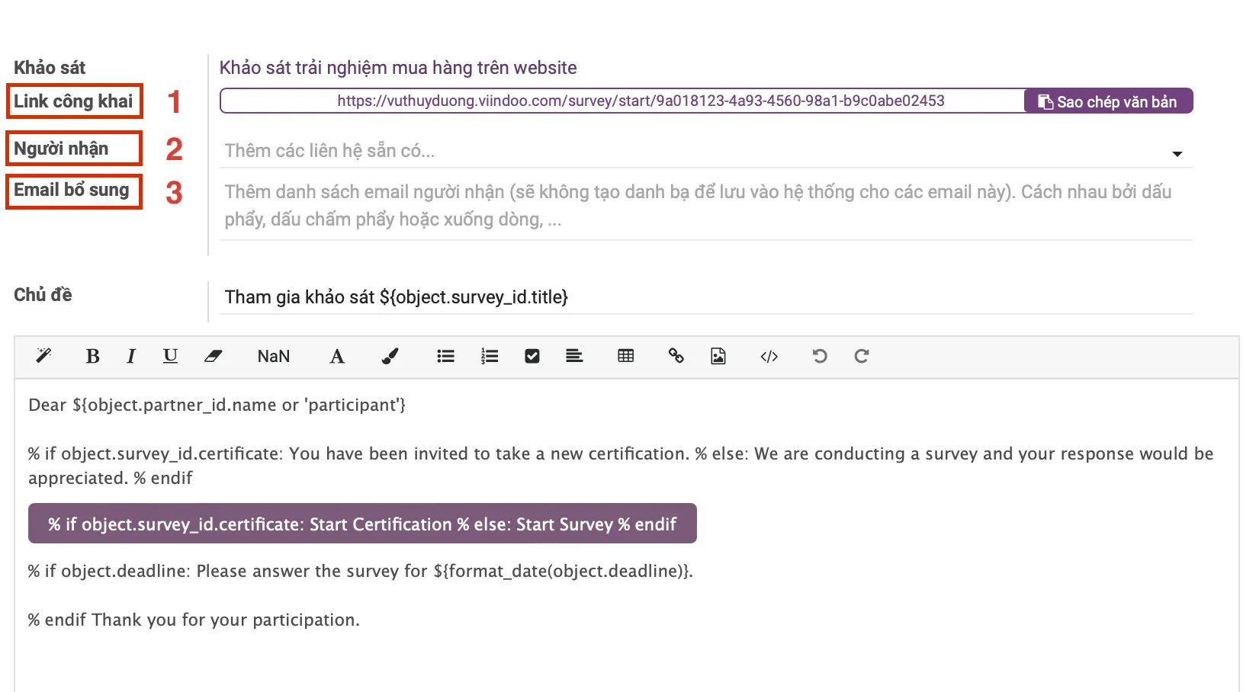Insert an image
The width and height of the screenshot is (1256, 692).
718,356
